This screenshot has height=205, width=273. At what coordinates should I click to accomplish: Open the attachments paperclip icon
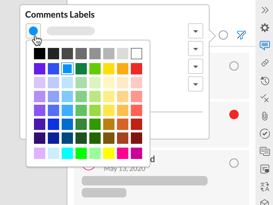(265, 116)
